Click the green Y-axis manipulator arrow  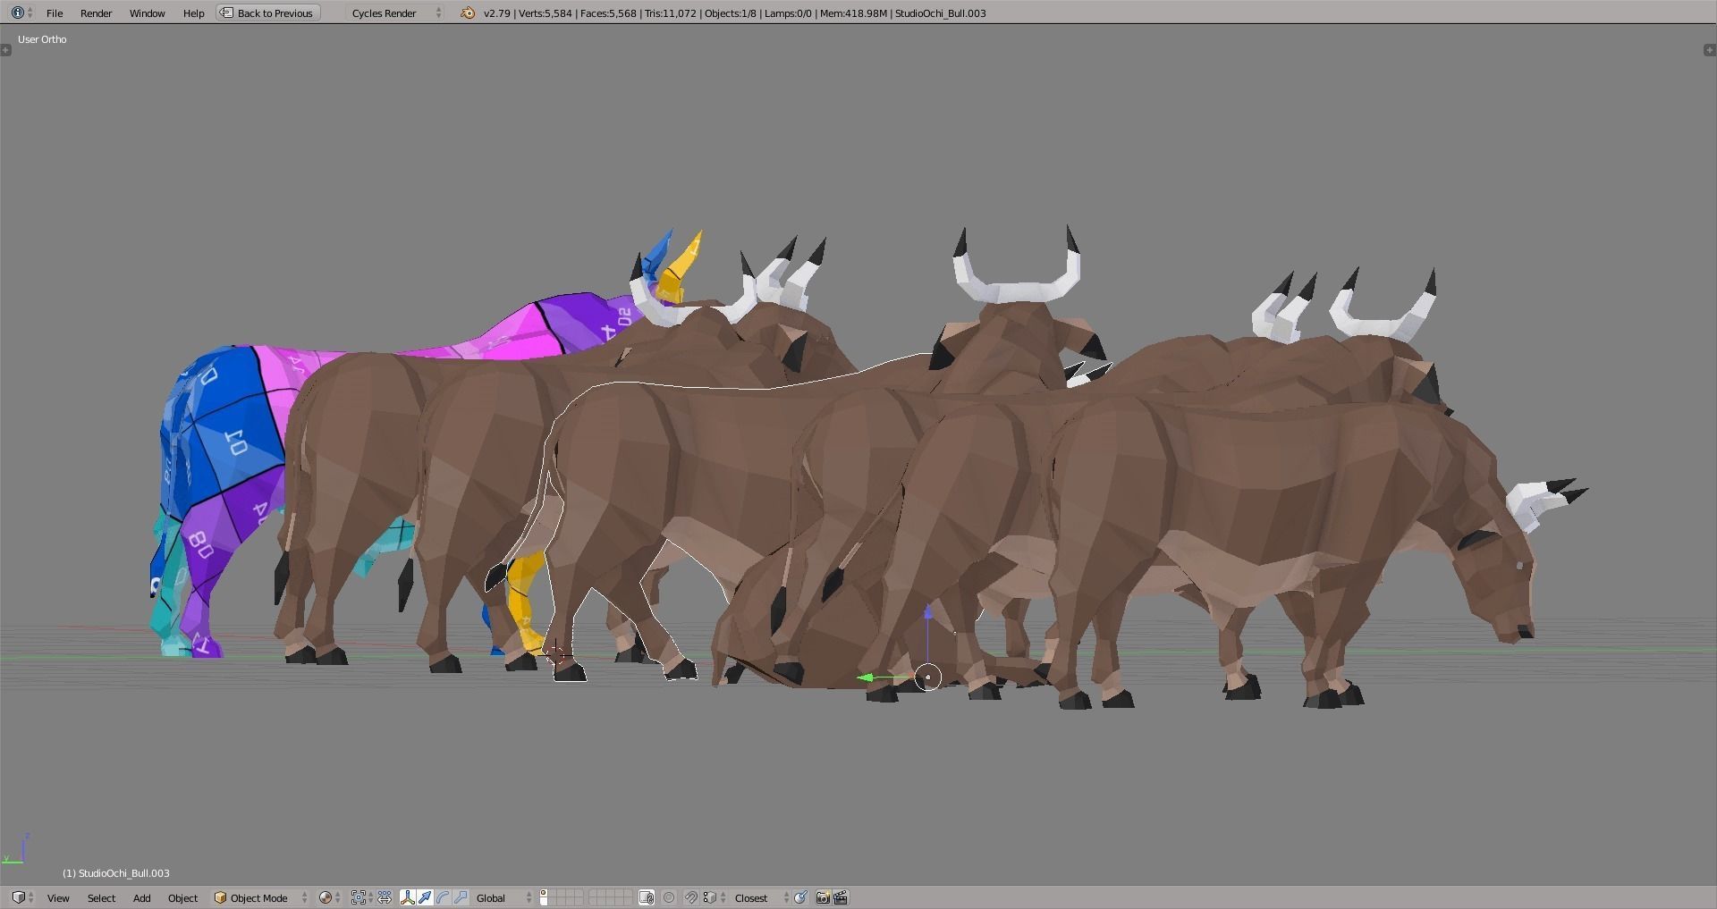(x=865, y=678)
